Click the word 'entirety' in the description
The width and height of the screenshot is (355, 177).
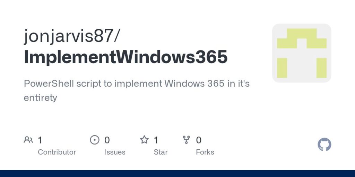coord(40,98)
